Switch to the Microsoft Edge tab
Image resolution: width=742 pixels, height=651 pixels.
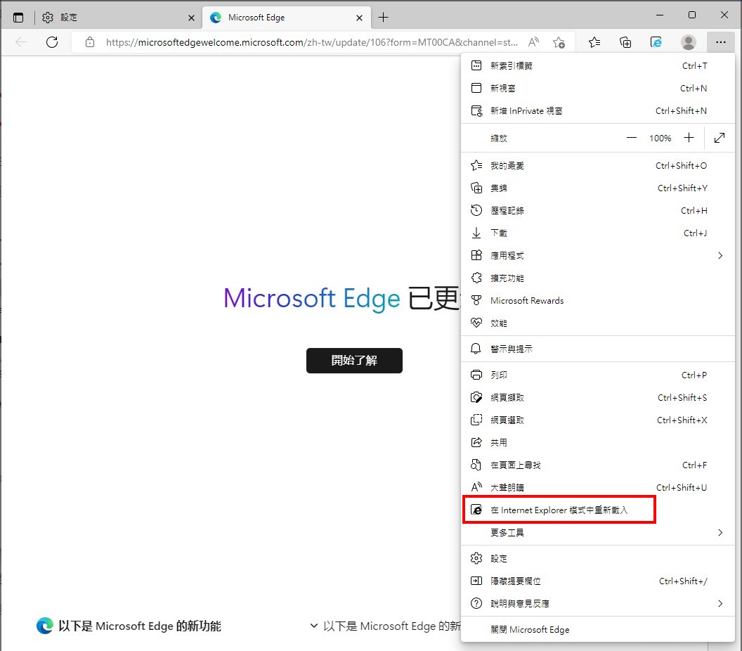coord(286,18)
